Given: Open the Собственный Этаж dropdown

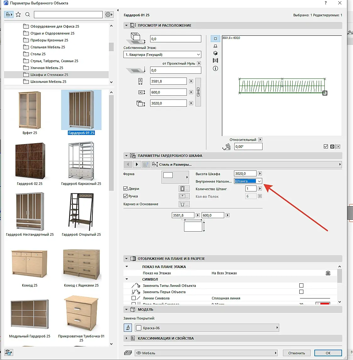Looking at the screenshot, I should click(162, 55).
